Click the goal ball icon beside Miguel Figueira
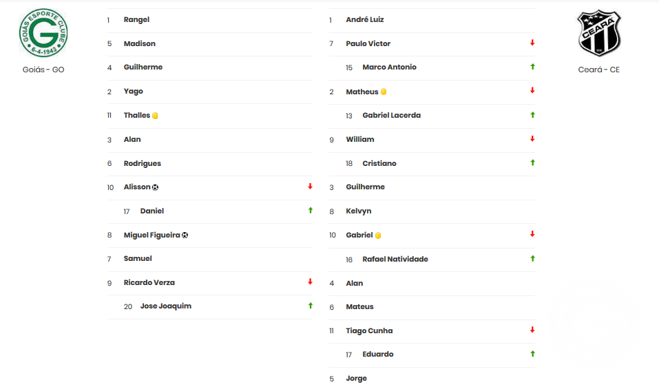This screenshot has width=659, height=389. [185, 235]
